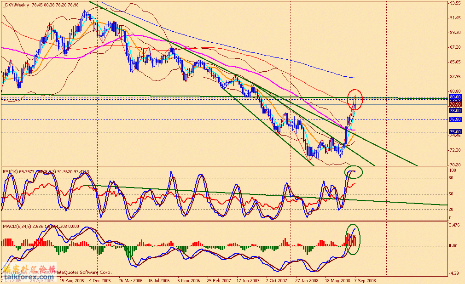The height and width of the screenshot is (284, 465).
Task: Click the 16 Jul 2006 date label
Action: 159,280
